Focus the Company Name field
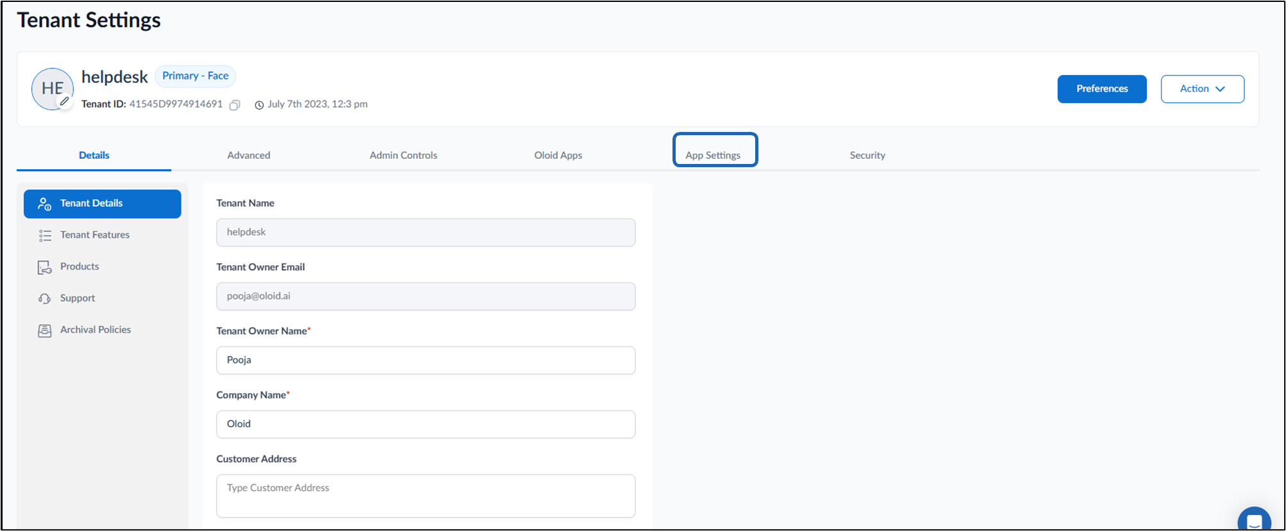Screen dimensions: 1286x531 point(426,425)
